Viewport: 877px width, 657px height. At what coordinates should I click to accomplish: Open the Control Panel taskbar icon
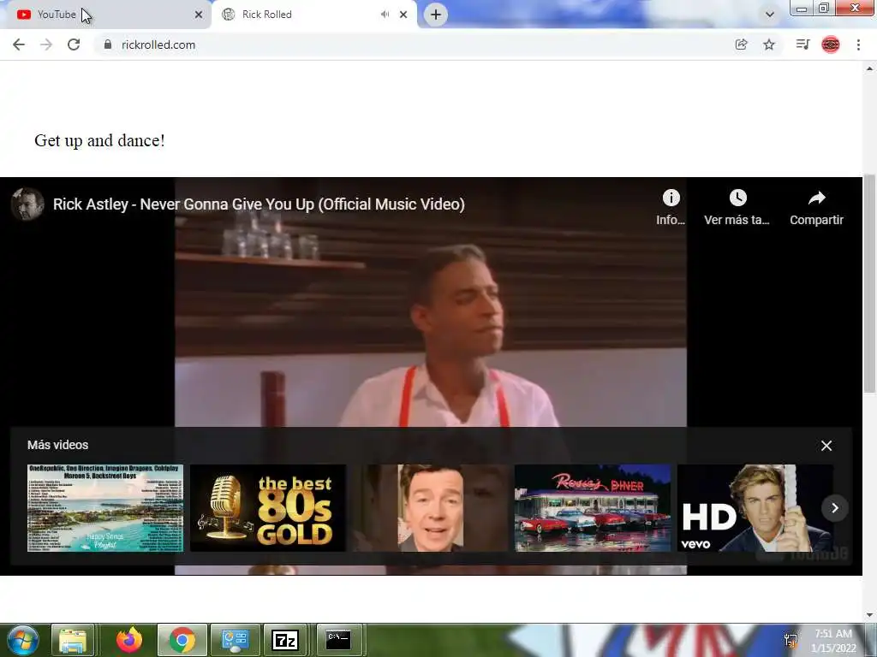tap(235, 640)
